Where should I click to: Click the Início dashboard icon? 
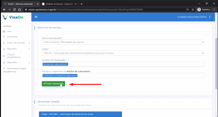pos(4,31)
